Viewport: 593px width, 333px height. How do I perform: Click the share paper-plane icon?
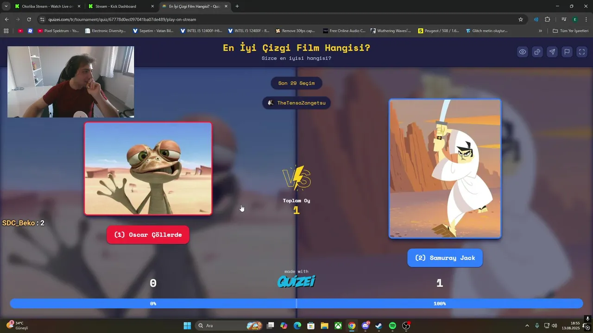552,52
